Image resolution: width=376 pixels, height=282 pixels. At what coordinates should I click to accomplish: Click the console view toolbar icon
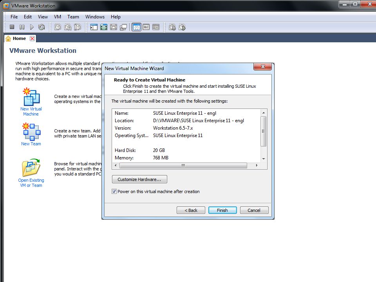pos(156,27)
